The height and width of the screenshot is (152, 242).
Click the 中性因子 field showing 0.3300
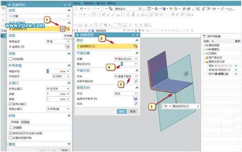pos(59,76)
